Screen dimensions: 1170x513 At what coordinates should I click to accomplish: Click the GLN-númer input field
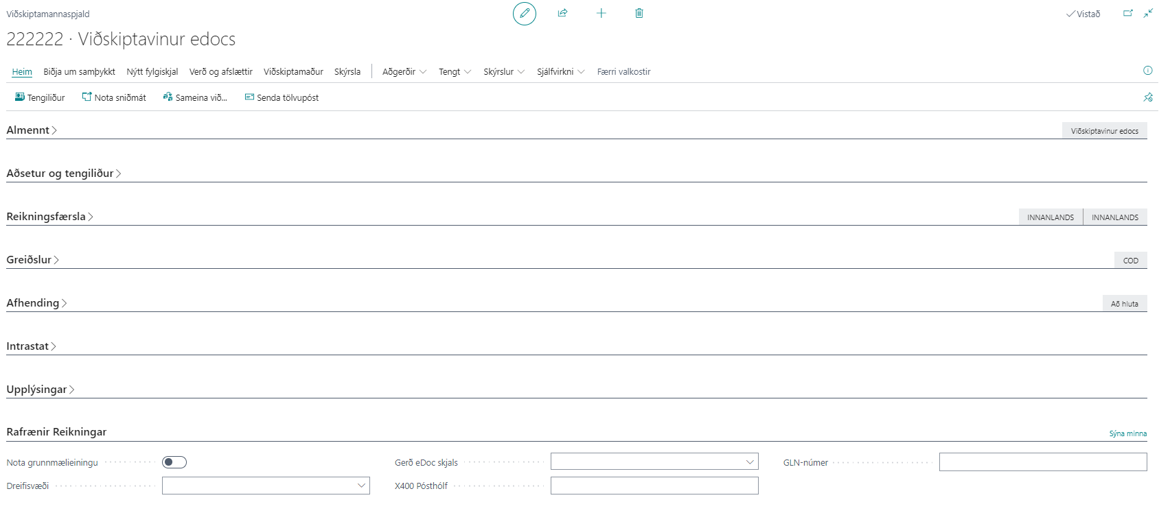1042,462
